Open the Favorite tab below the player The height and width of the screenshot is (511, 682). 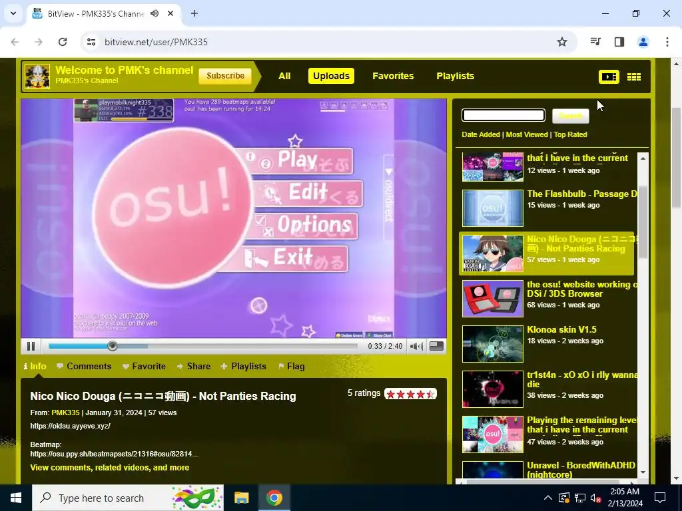(x=144, y=367)
